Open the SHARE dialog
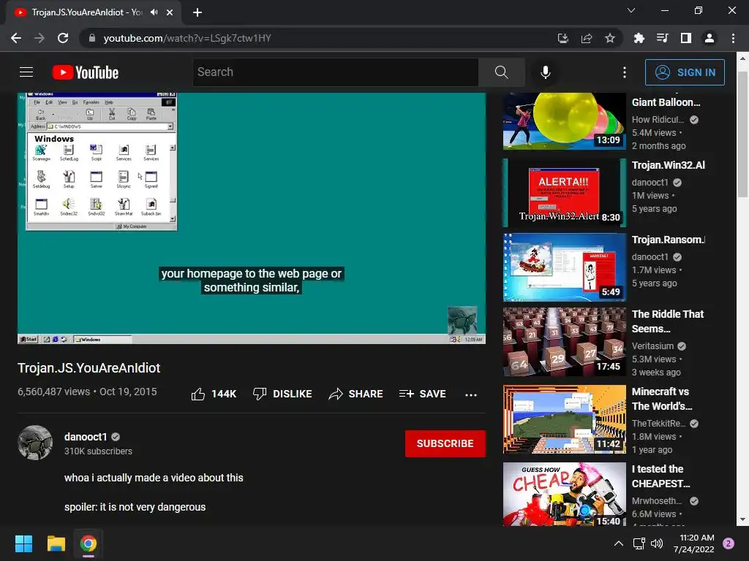 (x=356, y=394)
